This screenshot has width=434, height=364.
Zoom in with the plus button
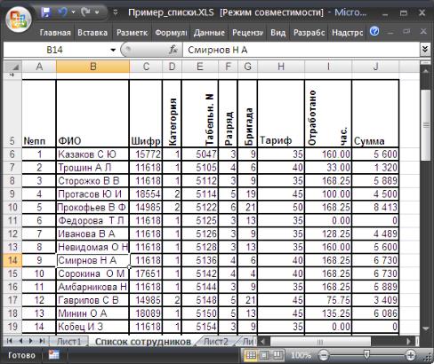[x=411, y=355]
